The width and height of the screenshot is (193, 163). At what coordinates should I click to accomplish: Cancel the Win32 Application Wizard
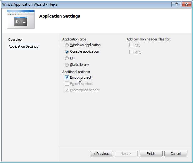coord(176,154)
